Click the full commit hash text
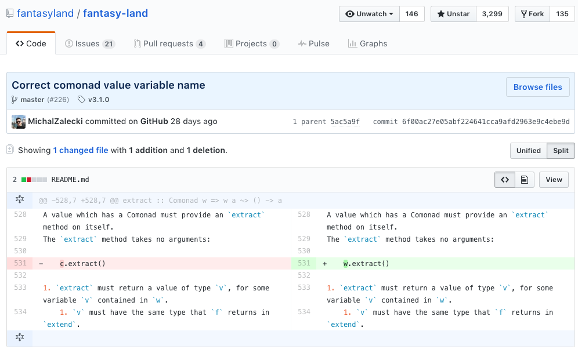 pos(486,122)
